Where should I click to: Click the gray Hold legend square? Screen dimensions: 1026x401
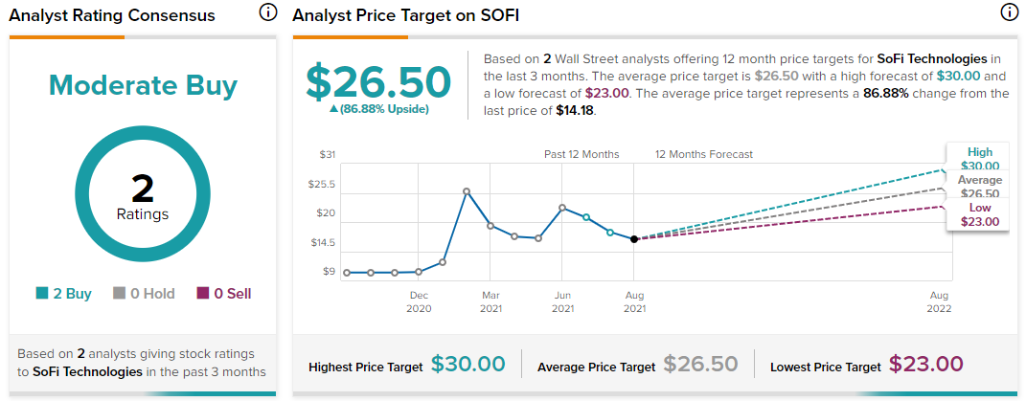click(119, 294)
